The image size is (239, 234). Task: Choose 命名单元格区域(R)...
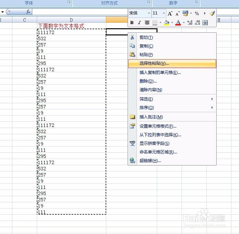(172, 152)
